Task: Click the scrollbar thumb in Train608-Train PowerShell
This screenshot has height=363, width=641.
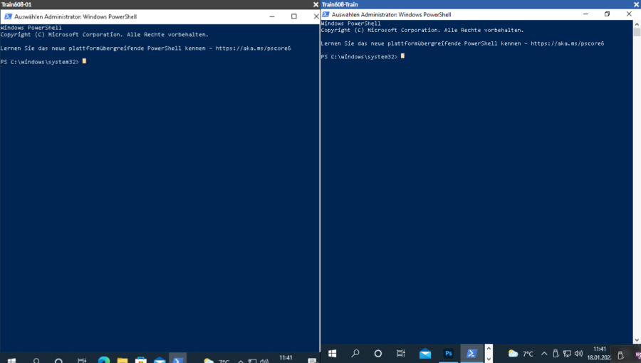Action: [637, 32]
